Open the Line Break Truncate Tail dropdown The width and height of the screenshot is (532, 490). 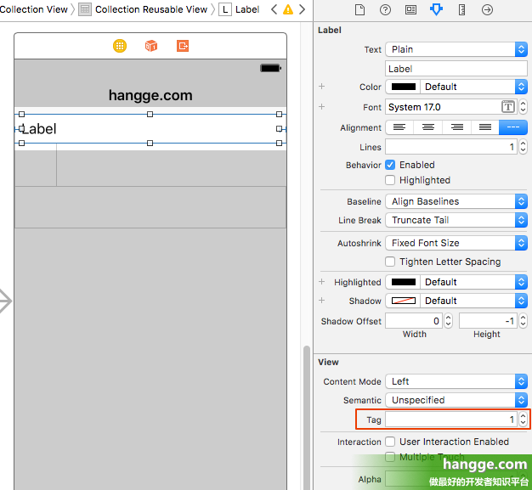click(x=456, y=220)
